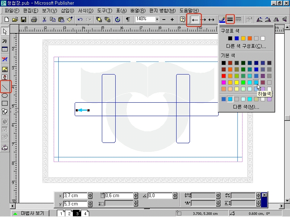The width and height of the screenshot is (290, 217).
Task: Click the x position field 3.7 cm
Action: tap(75, 196)
